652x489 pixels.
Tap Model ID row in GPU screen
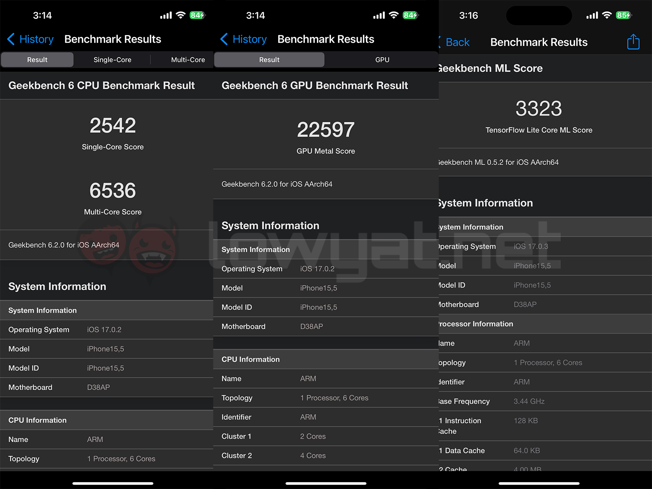click(x=326, y=307)
